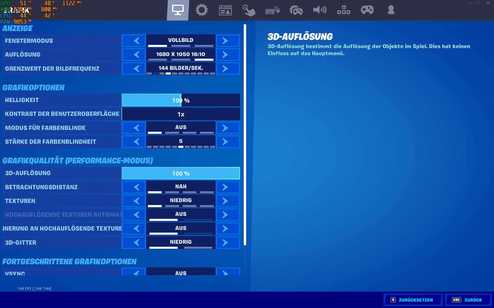Decrease the Auflösung setting
494x308 pixels.
134,55
